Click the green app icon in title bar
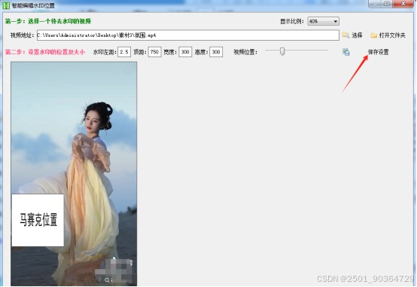Image resolution: width=417 pixels, height=287 pixels. pos(6,5)
